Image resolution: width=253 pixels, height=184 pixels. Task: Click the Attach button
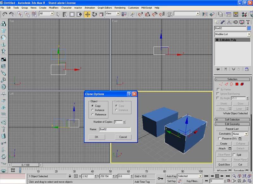click(x=222, y=148)
